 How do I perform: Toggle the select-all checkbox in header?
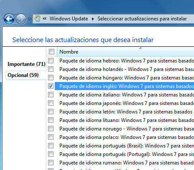click(x=51, y=51)
